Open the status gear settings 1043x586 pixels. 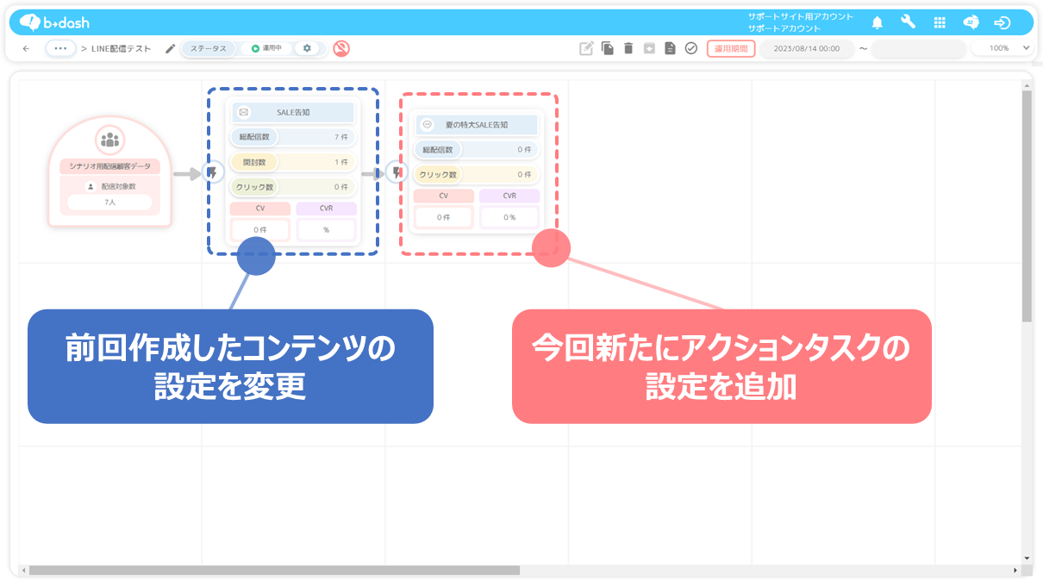click(307, 48)
